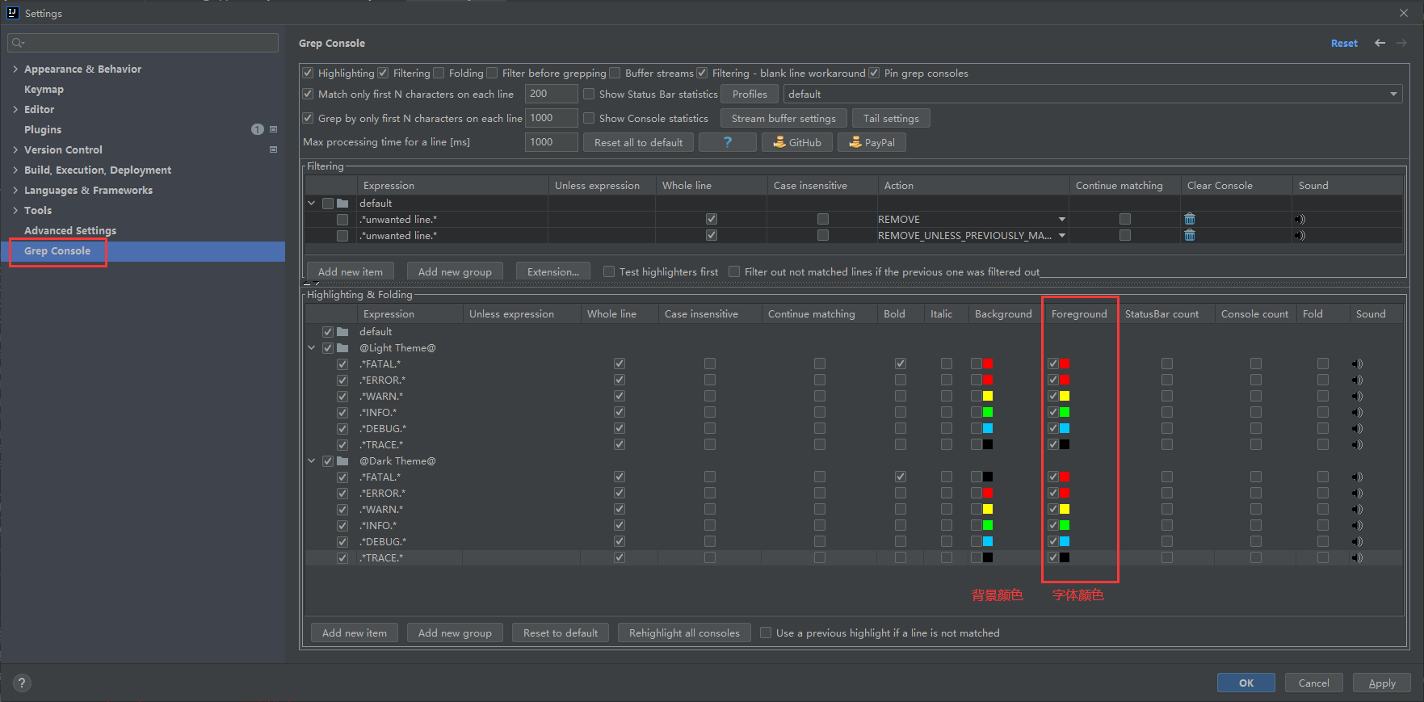Click Match only first N characters value field
The image size is (1424, 702).
coord(552,94)
